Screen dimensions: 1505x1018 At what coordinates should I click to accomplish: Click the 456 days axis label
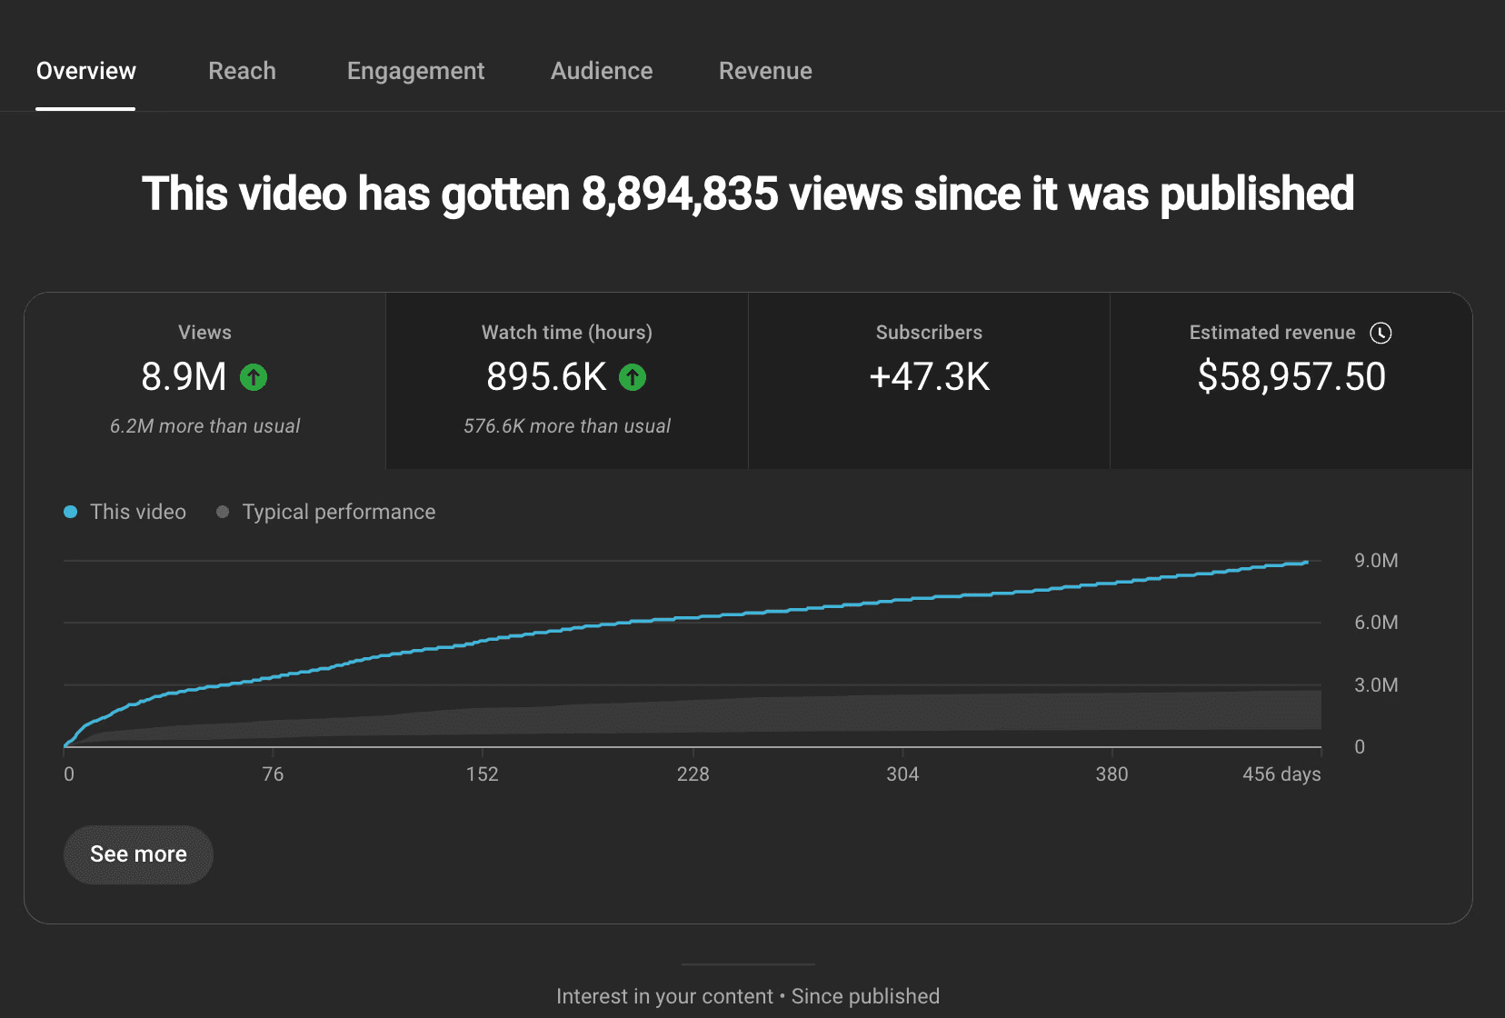[x=1282, y=774]
